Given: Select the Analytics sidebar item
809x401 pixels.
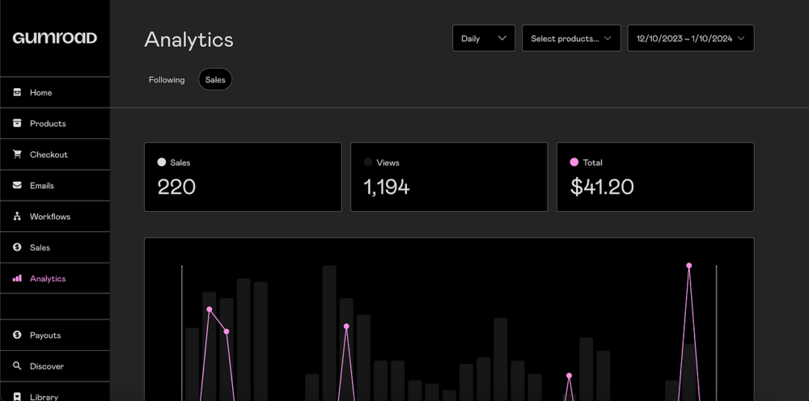Looking at the screenshot, I should point(55,278).
